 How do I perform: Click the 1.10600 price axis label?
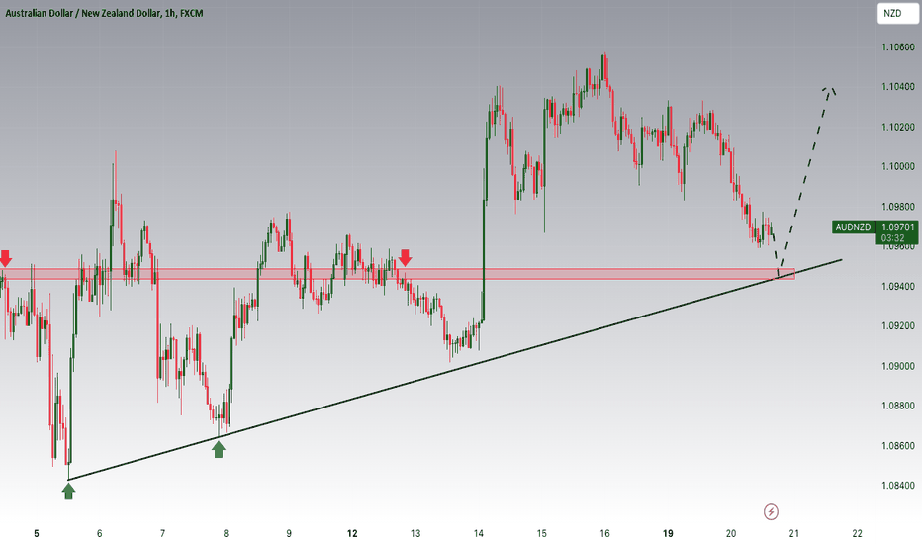(898, 47)
